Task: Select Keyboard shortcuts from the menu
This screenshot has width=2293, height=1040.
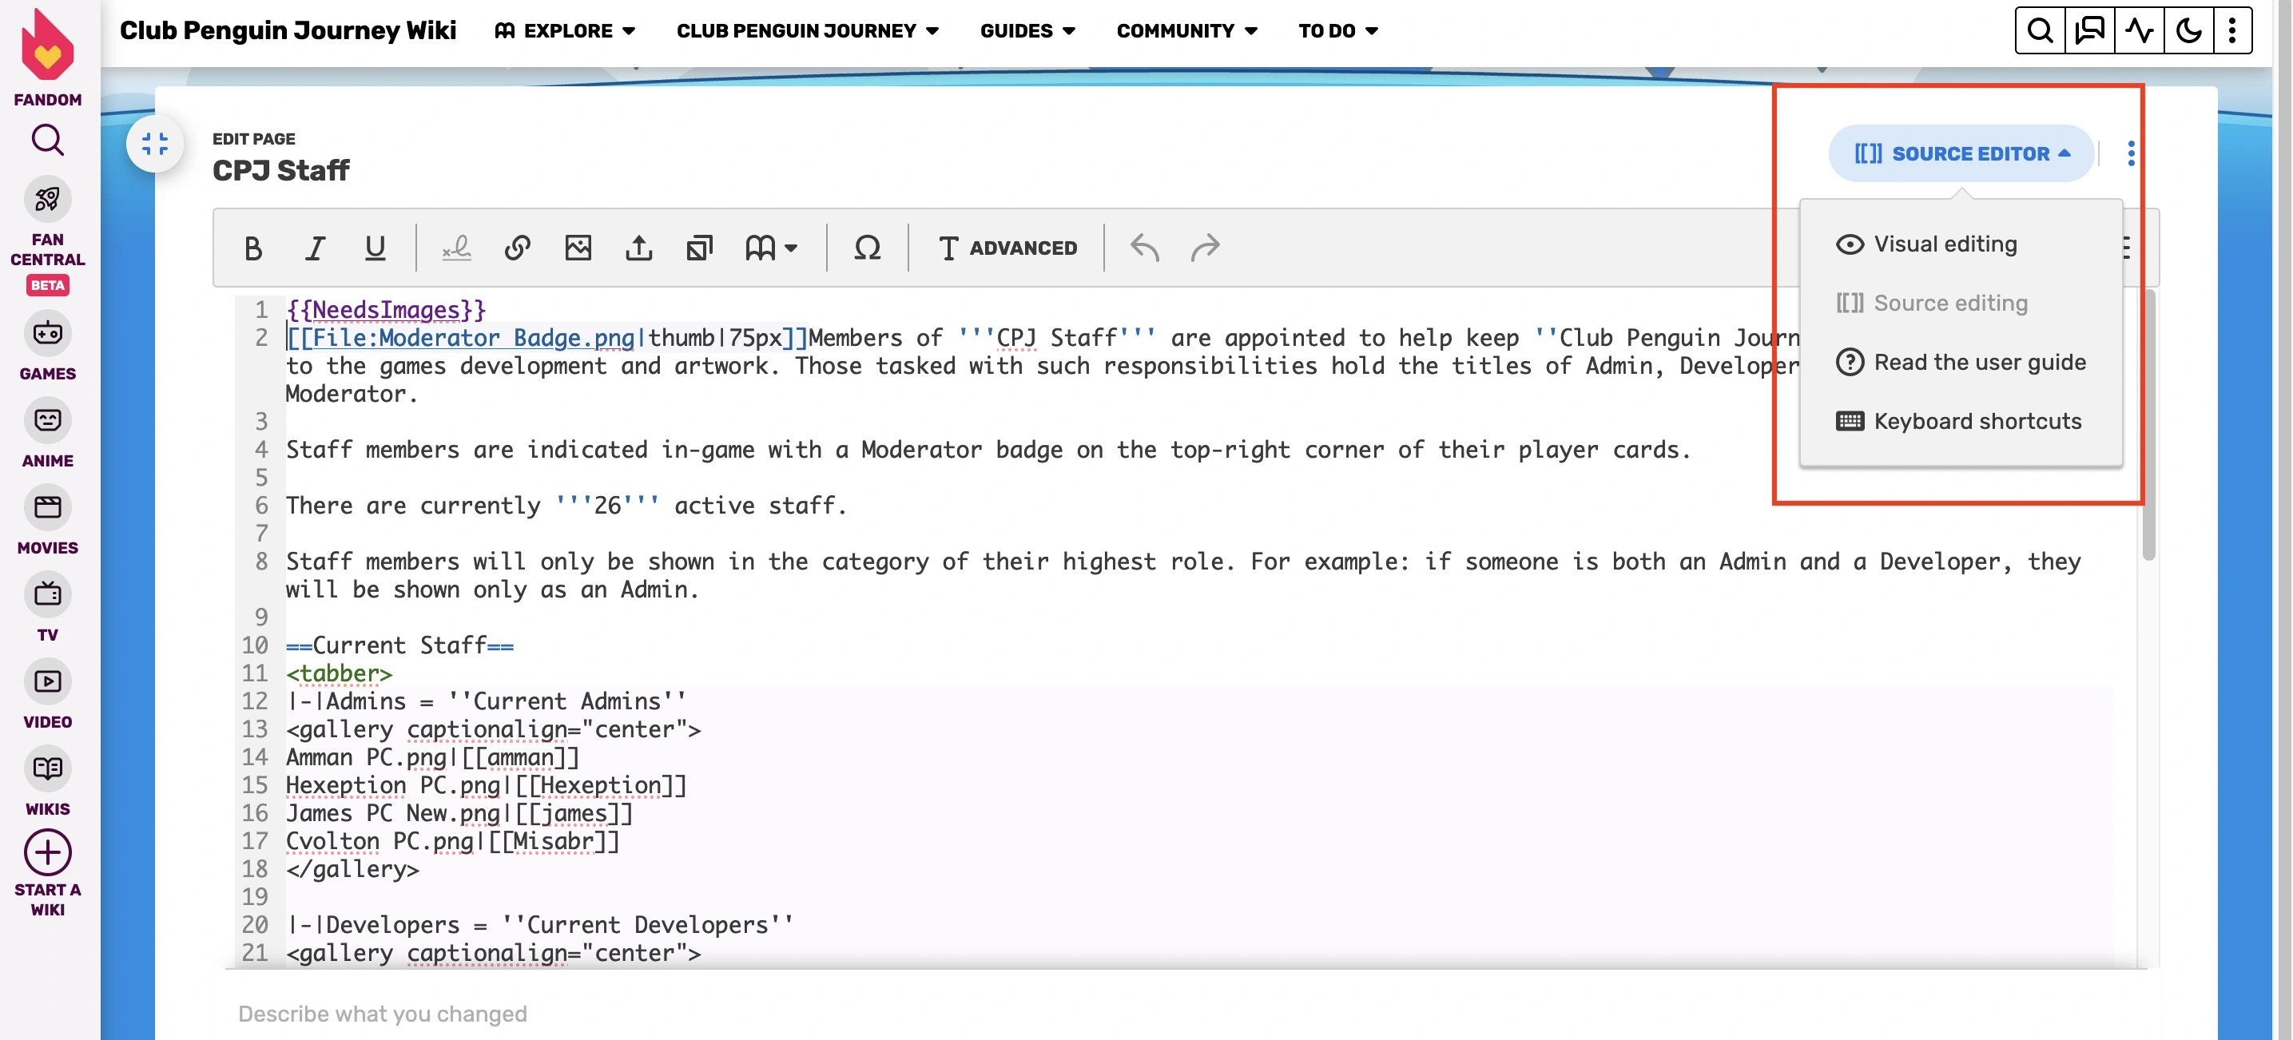Action: click(1977, 421)
